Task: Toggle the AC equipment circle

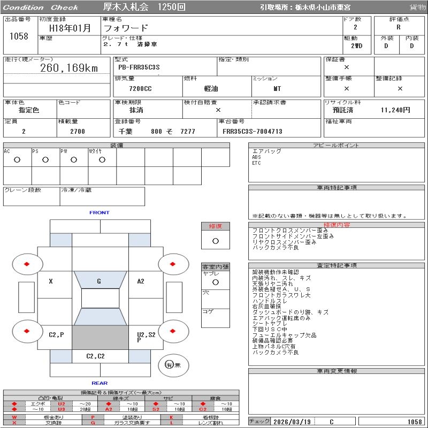Action: click(x=17, y=160)
